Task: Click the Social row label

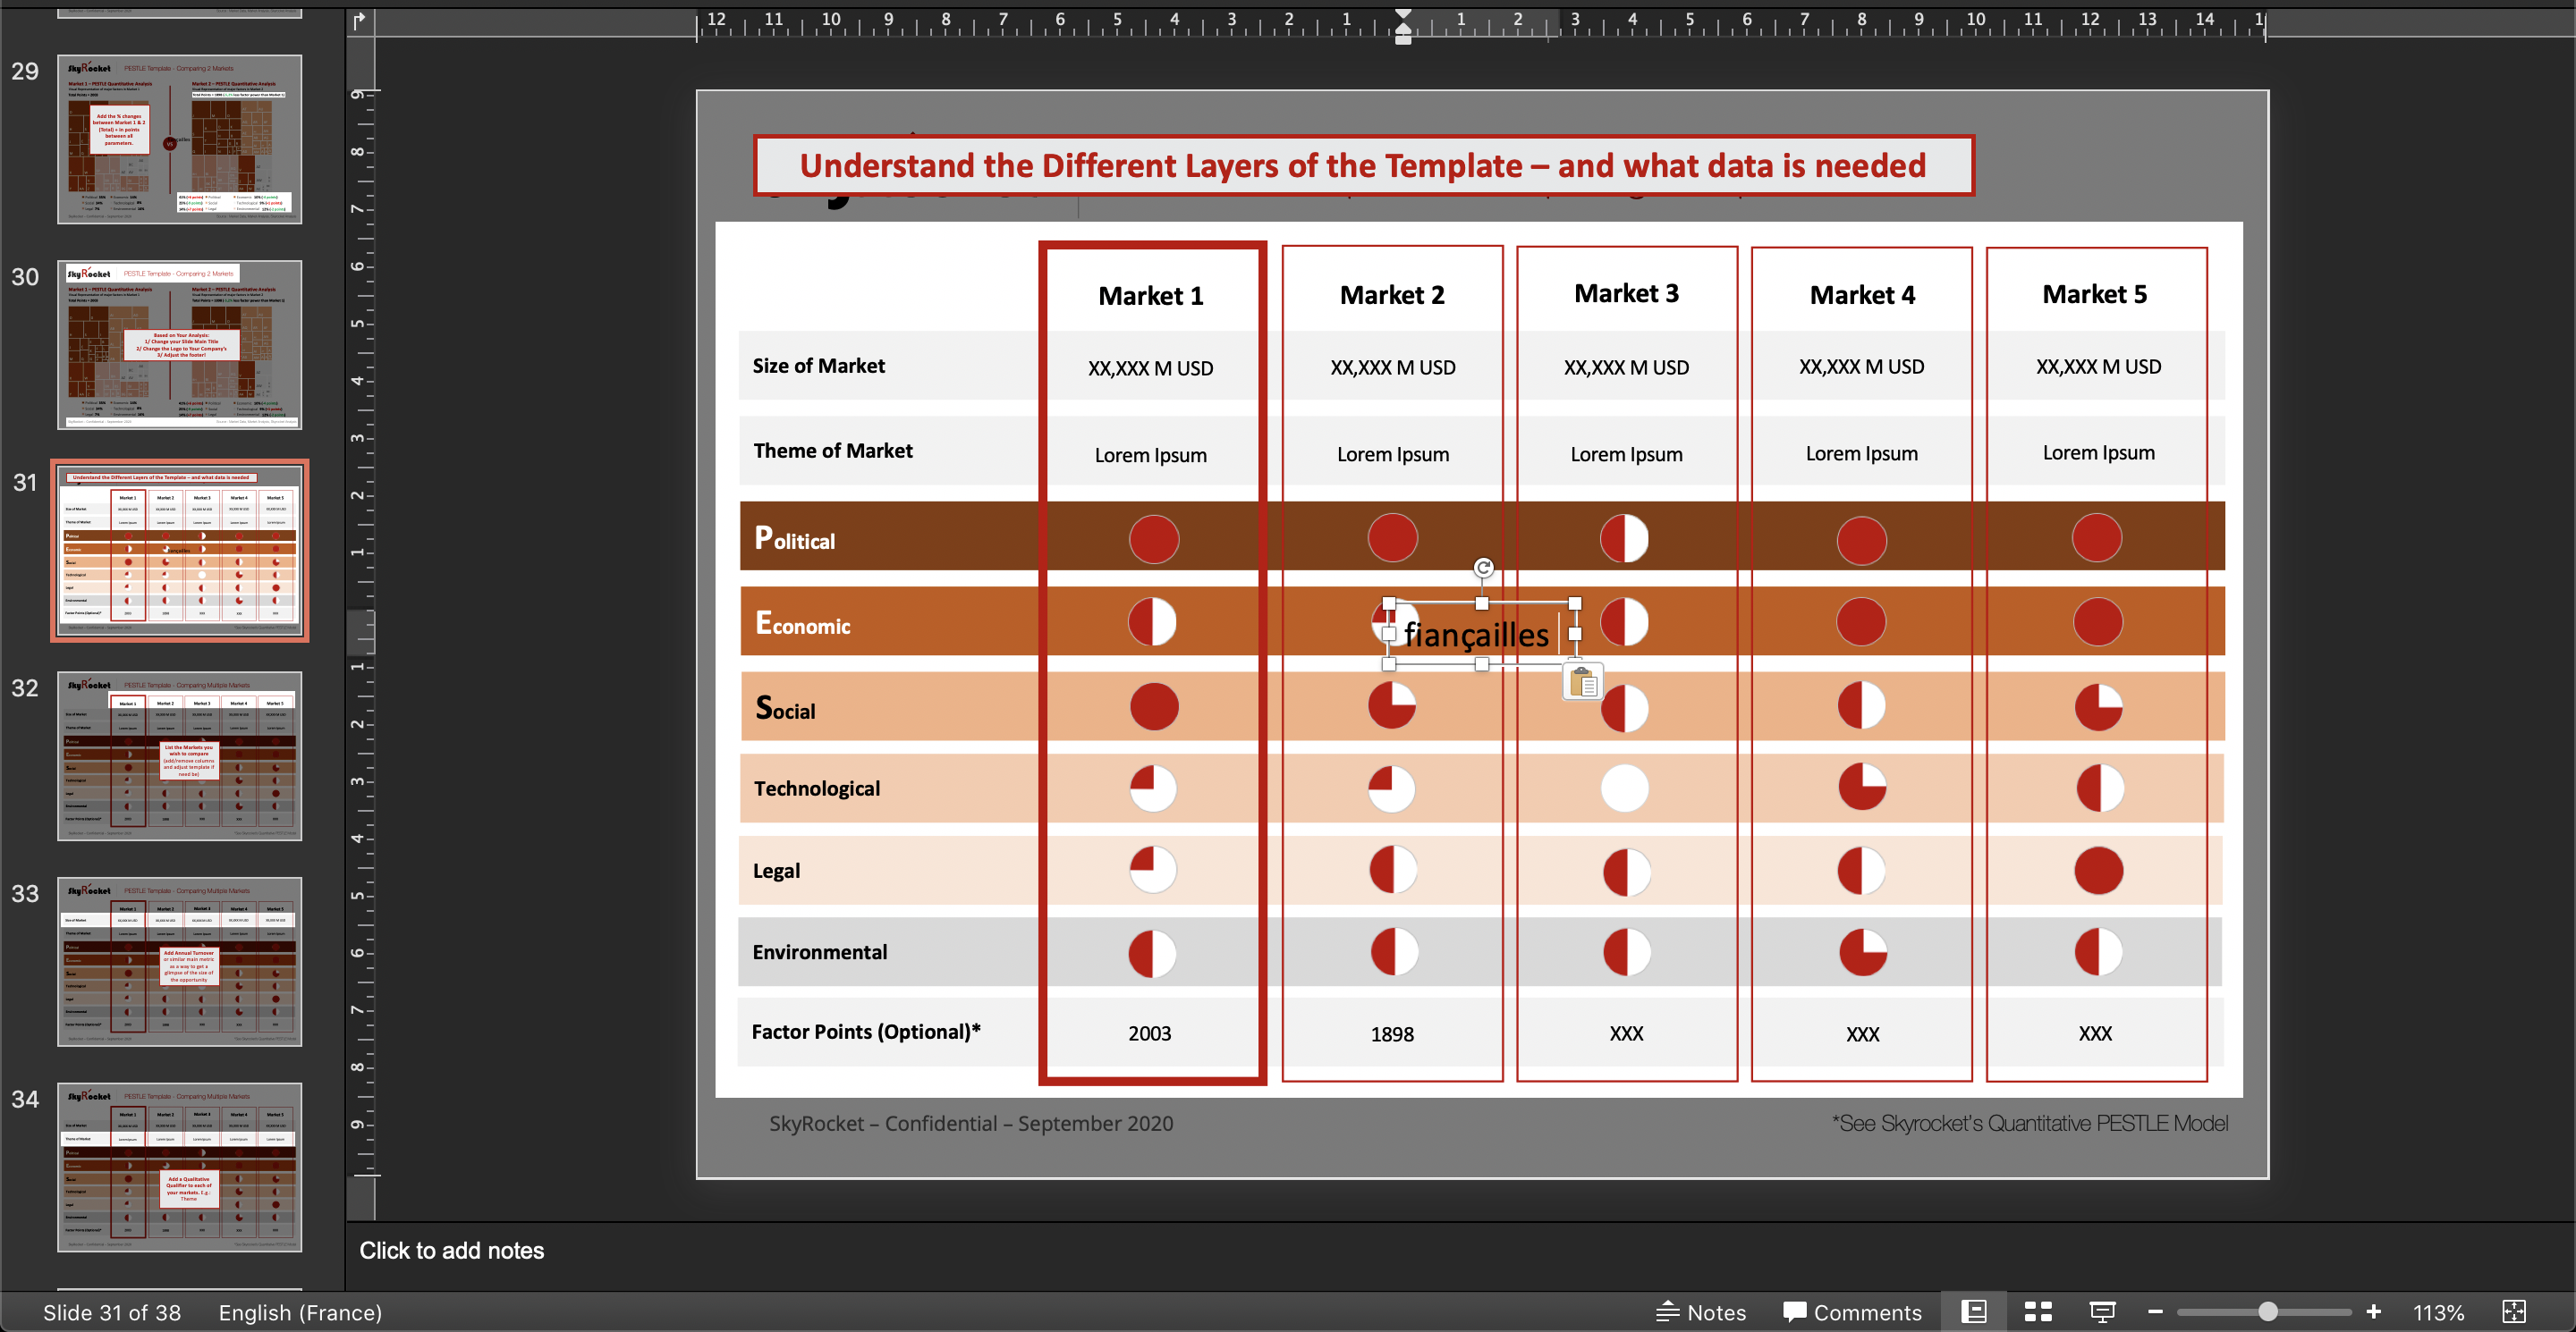Action: (785, 709)
